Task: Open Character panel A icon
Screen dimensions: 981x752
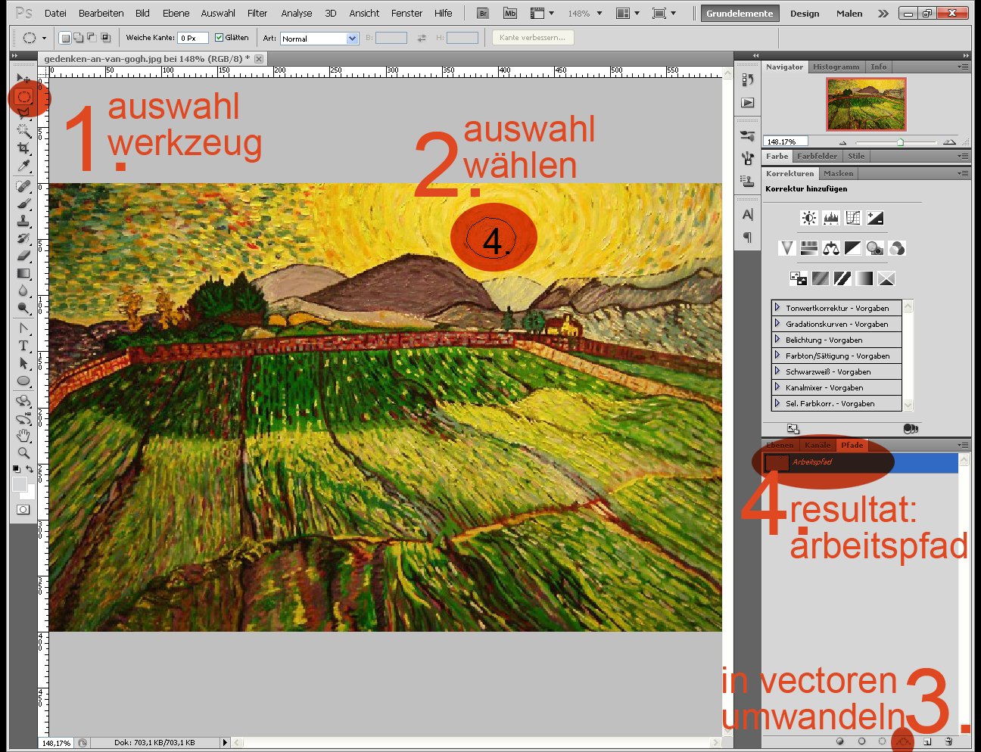Action: click(748, 215)
